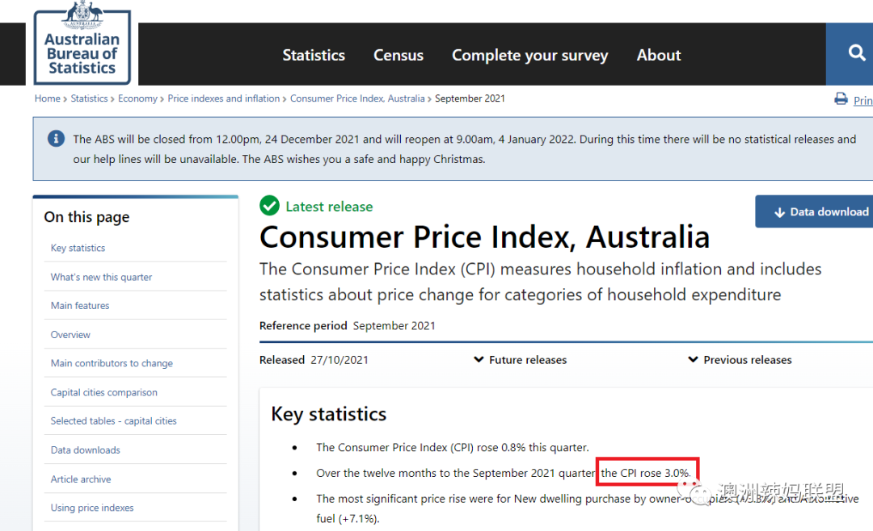Expand Future releases
Screen dimensions: 873x531
tap(520, 360)
